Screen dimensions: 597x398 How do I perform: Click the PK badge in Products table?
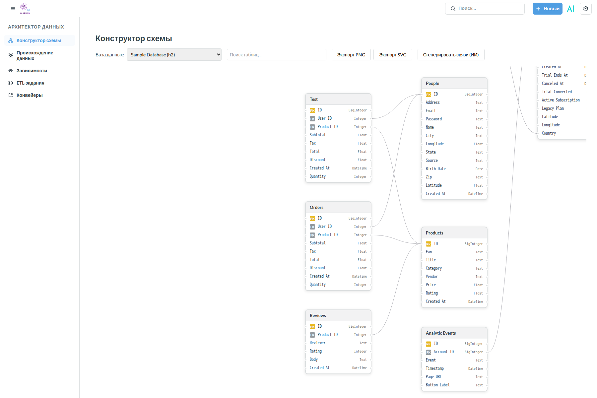click(x=429, y=244)
